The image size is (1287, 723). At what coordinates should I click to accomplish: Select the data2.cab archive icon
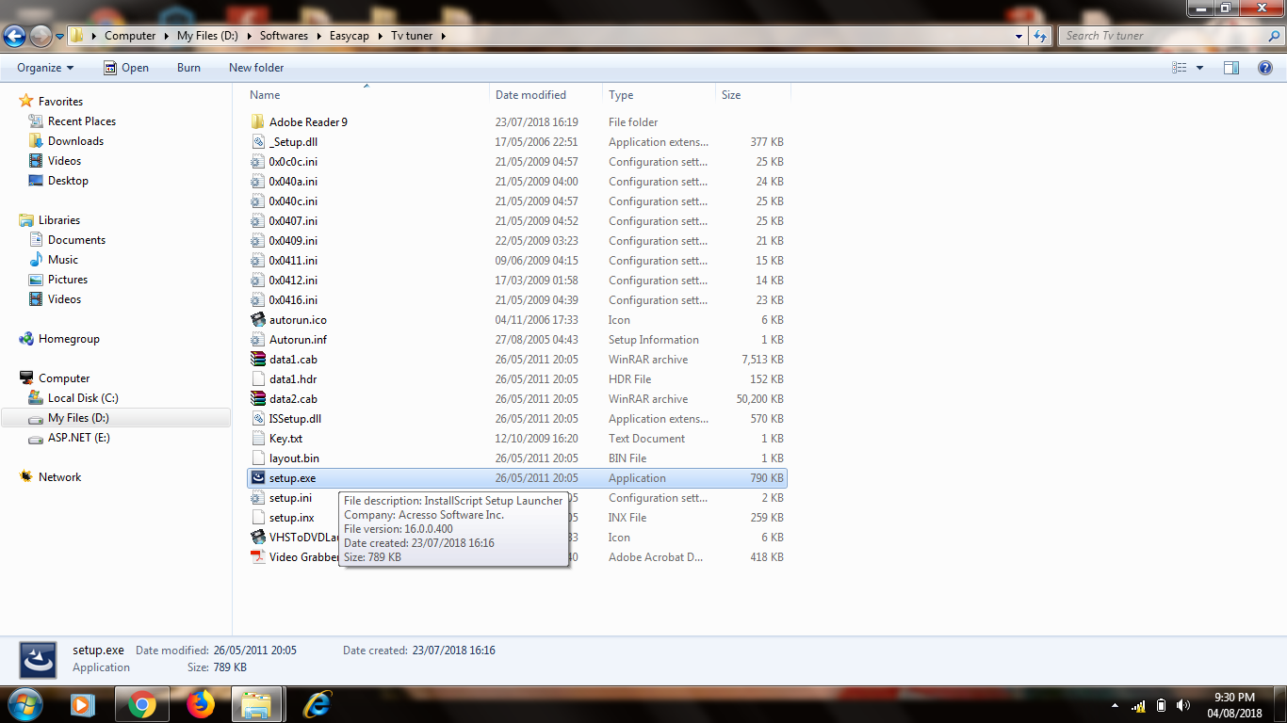[x=258, y=399]
